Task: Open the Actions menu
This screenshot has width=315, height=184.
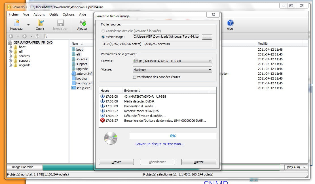Action: [39, 14]
